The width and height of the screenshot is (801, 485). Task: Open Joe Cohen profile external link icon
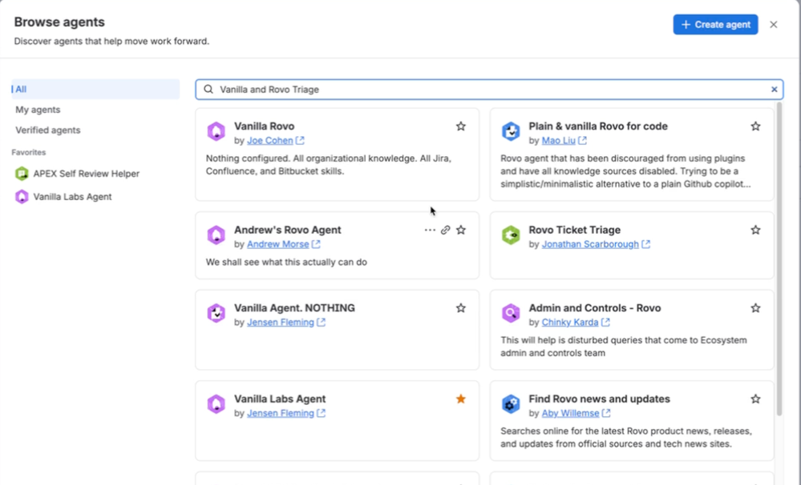pos(300,140)
